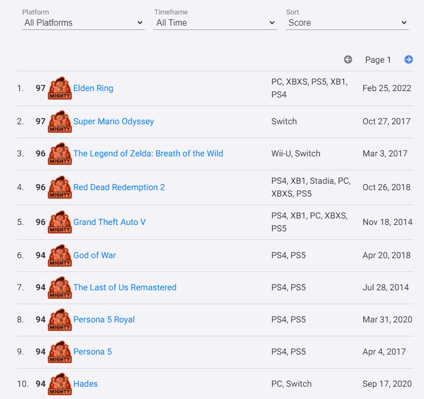Viewport: 424px width, 399px height.
Task: Click the Switch platform for Super Mario Odyssey
Action: (284, 122)
